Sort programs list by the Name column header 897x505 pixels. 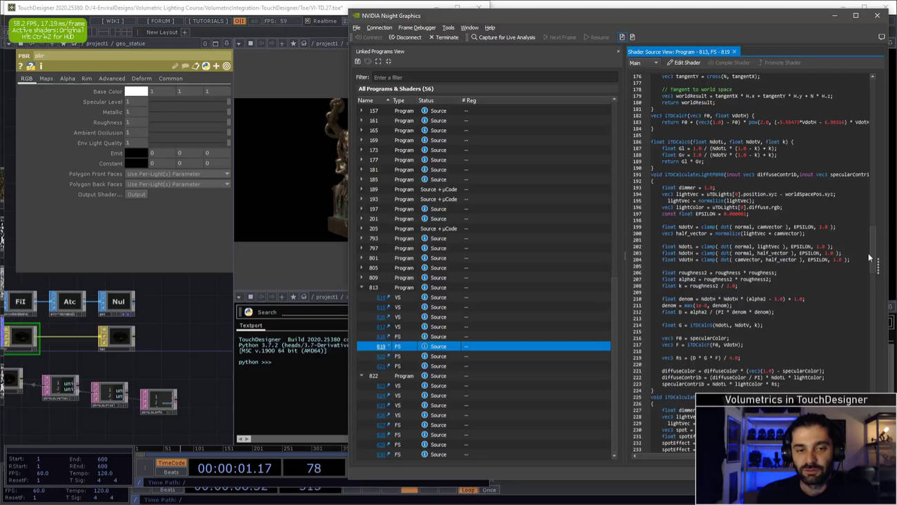pos(373,101)
